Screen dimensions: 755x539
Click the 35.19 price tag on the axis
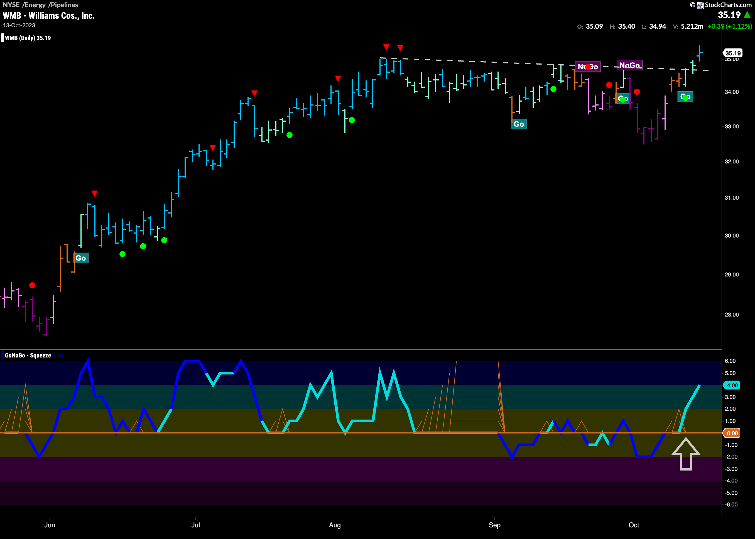[x=732, y=53]
